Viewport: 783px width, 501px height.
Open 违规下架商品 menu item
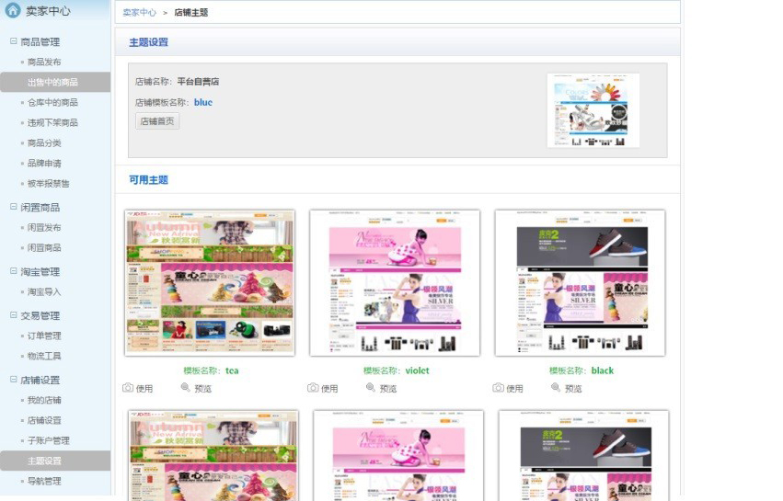[52, 123]
